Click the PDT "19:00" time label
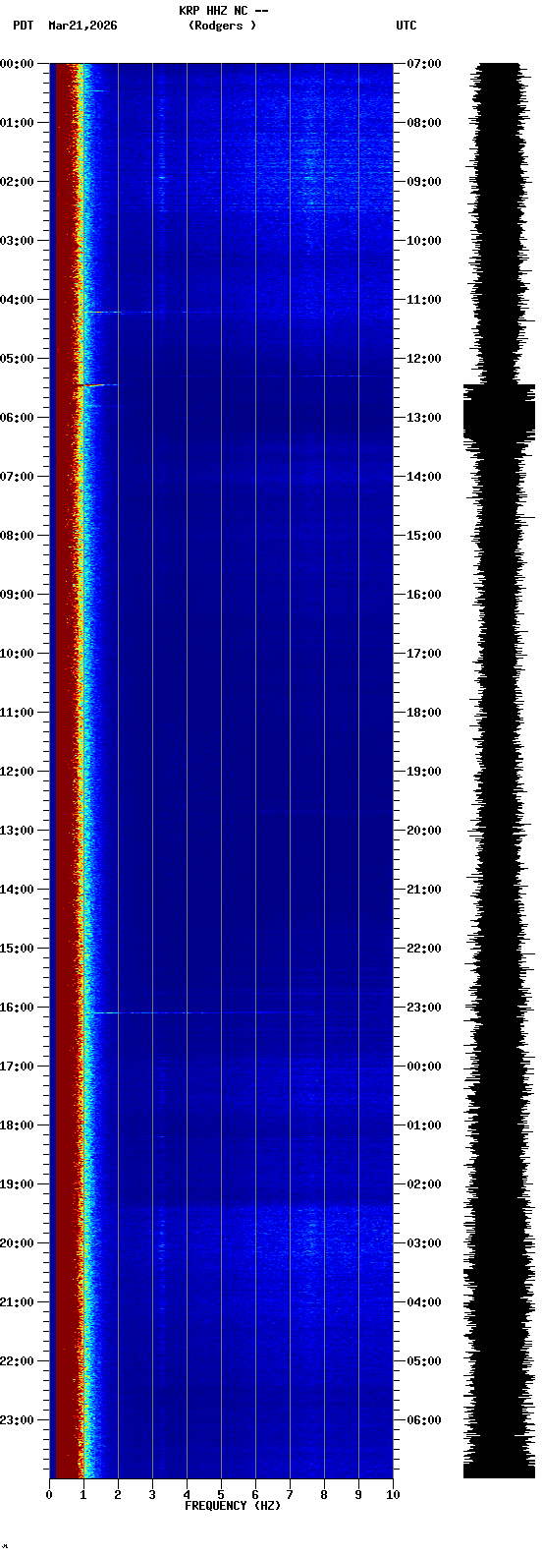The height and width of the screenshot is (1557, 542). 18,1184
